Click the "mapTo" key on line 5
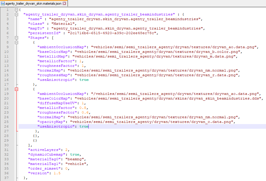This screenshot has width=266, height=181. (36, 28)
